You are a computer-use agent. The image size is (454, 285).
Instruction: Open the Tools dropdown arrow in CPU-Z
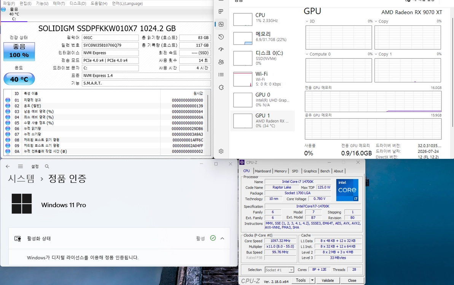(312, 280)
